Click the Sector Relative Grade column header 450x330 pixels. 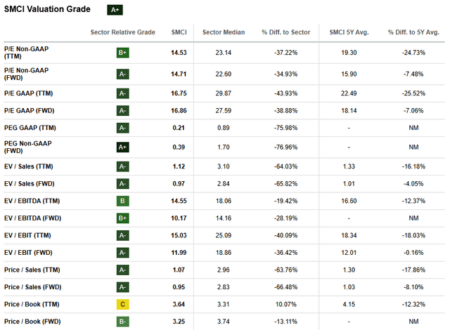tap(122, 33)
